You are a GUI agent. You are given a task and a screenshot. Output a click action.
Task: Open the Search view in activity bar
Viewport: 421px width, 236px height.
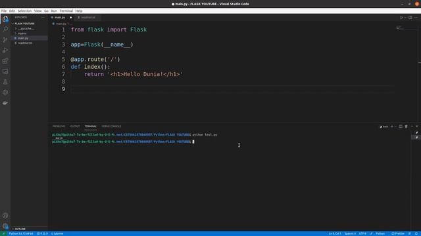[x=5, y=29]
